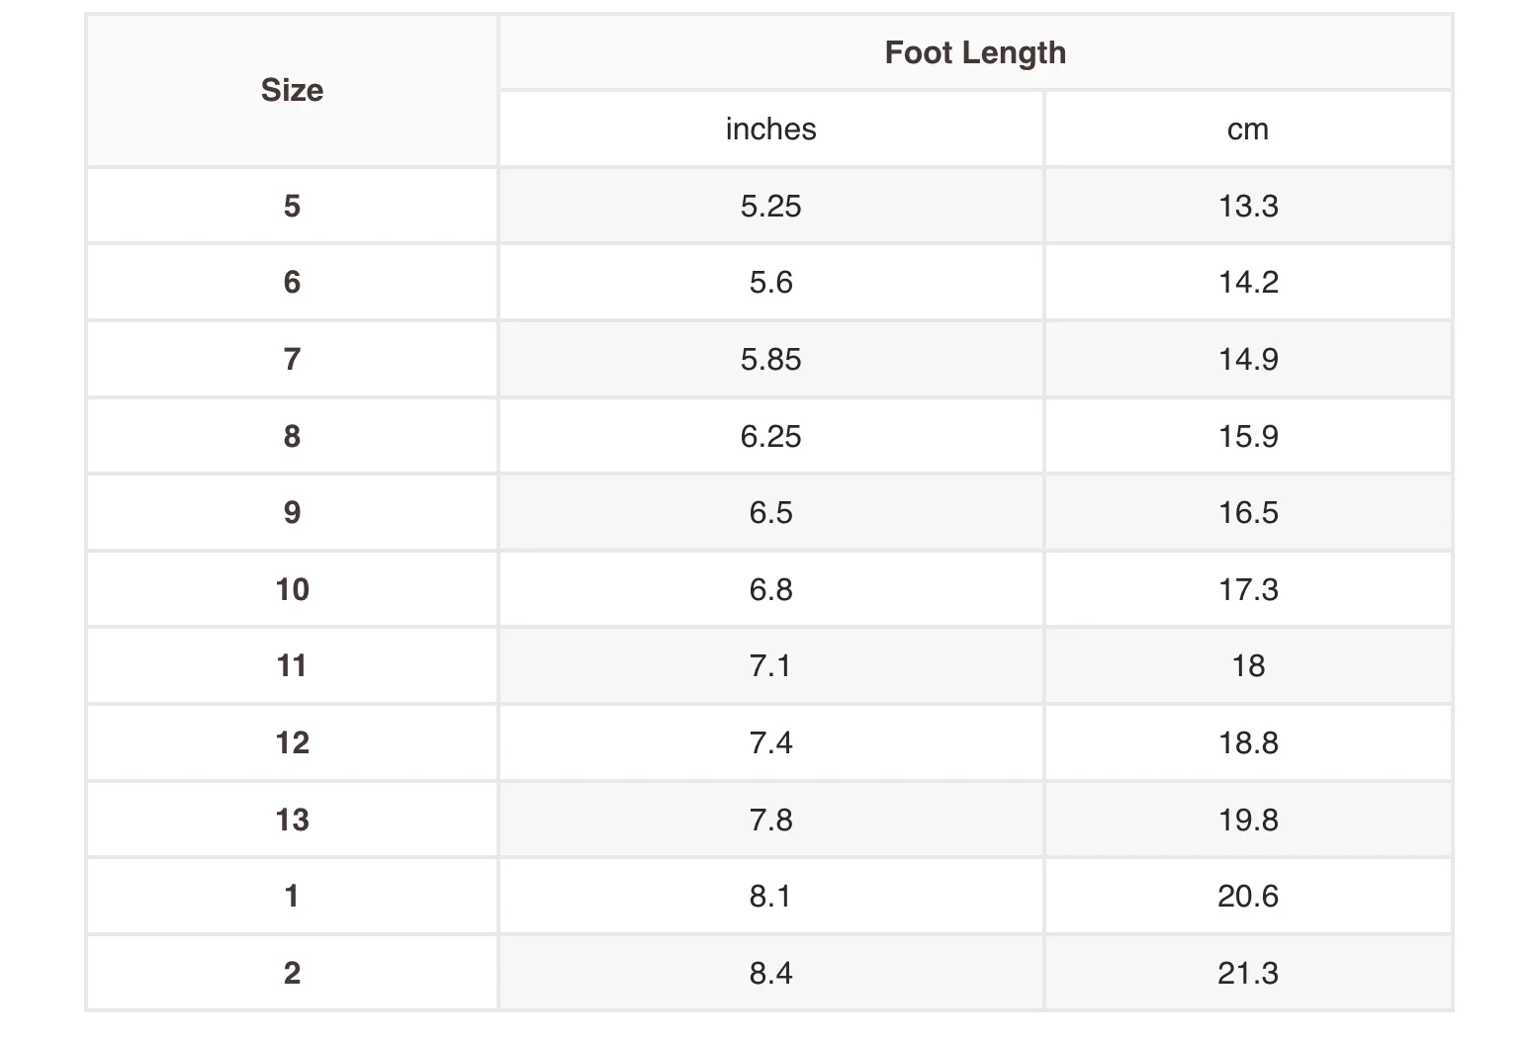The height and width of the screenshot is (1040, 1523).
Task: Click the Size column header
Action: click(x=292, y=90)
